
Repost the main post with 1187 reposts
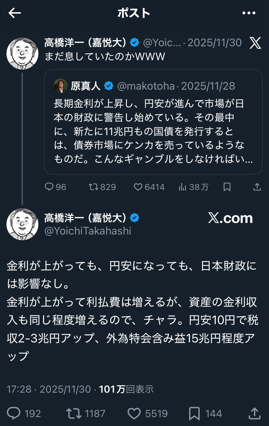point(74,413)
